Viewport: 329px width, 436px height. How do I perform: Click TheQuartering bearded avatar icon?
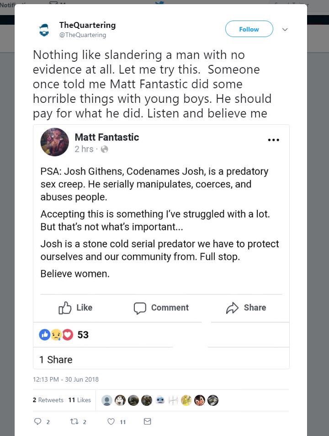[x=44, y=30]
